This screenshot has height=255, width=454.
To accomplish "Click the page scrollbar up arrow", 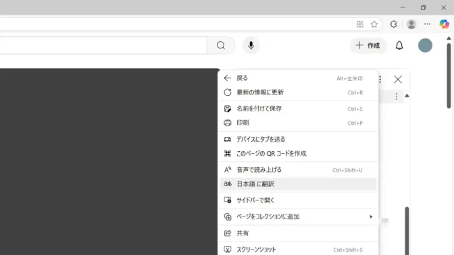I will click(449, 38).
